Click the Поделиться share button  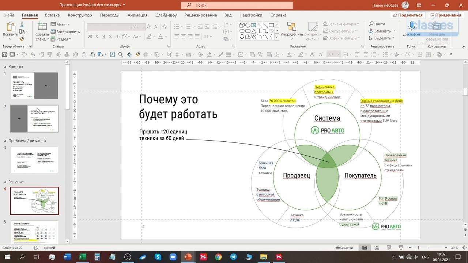click(407, 15)
